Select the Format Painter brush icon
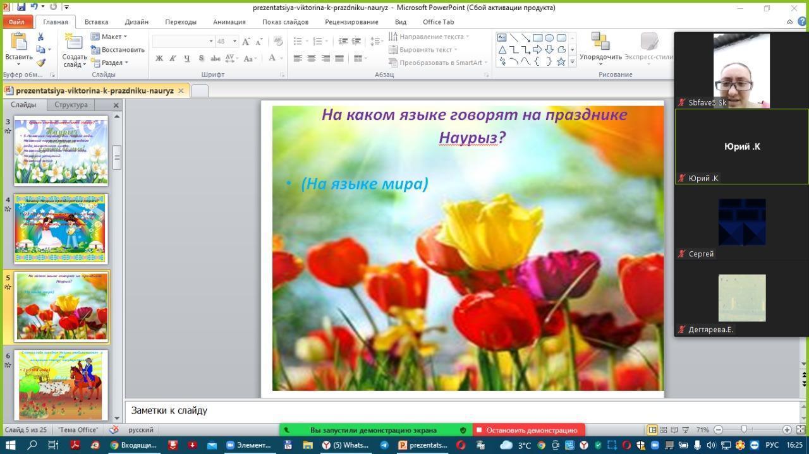Screen dimensions: 809x454 [41, 63]
